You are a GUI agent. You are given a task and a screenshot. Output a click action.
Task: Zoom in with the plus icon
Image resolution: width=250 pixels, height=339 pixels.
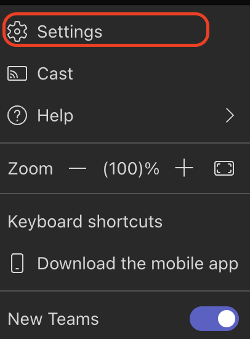pyautogui.click(x=184, y=168)
